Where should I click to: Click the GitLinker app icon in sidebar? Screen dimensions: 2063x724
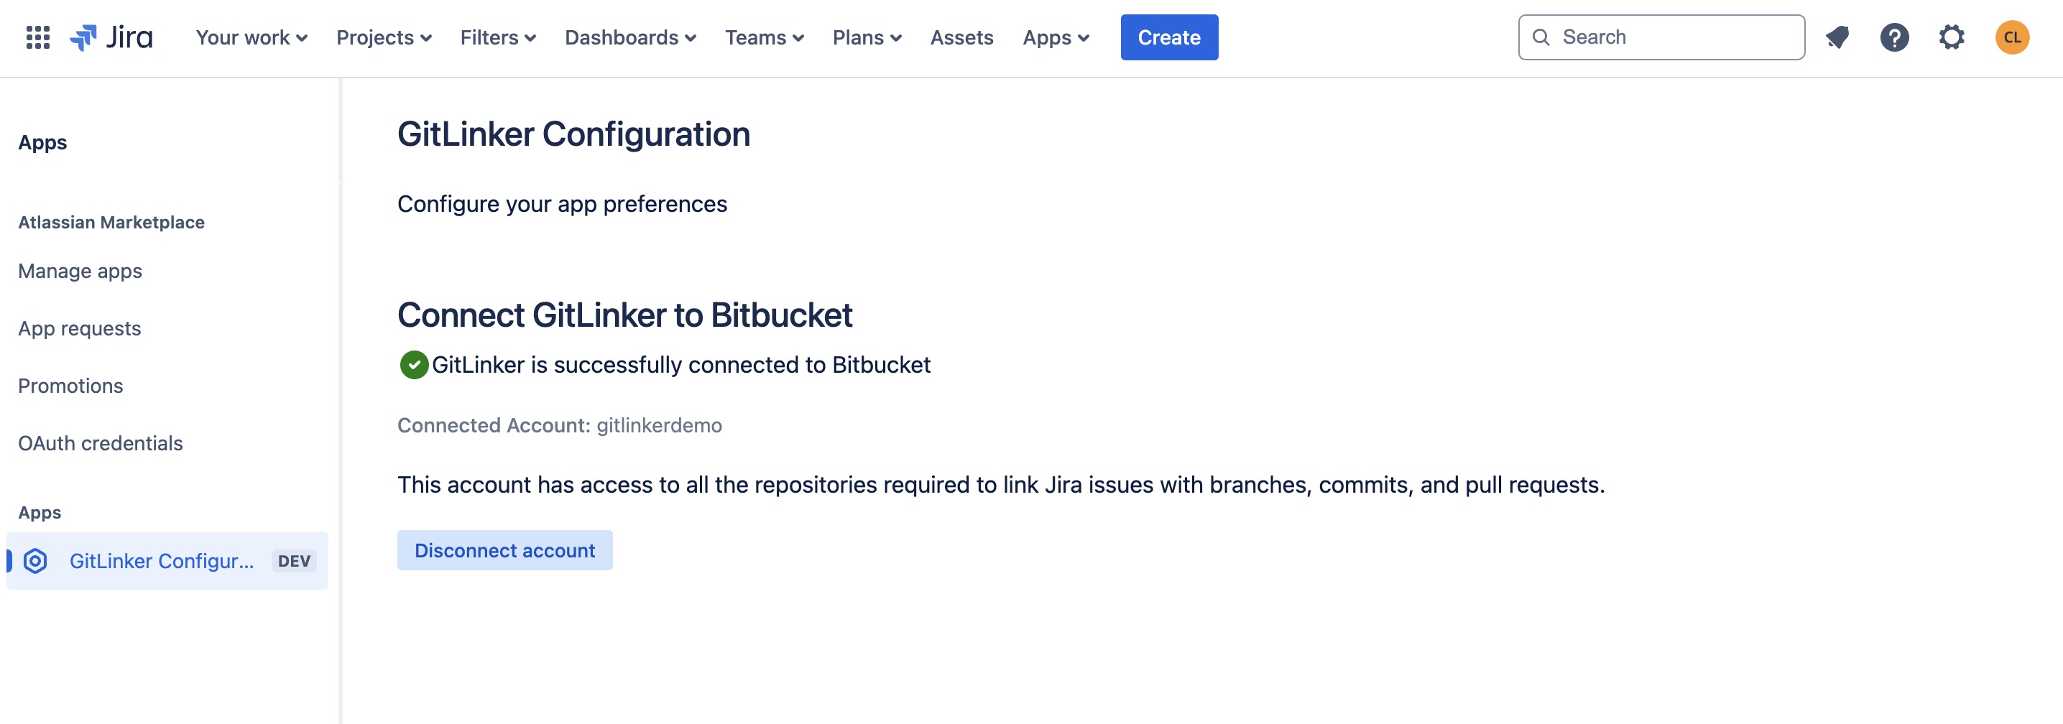[x=35, y=561]
